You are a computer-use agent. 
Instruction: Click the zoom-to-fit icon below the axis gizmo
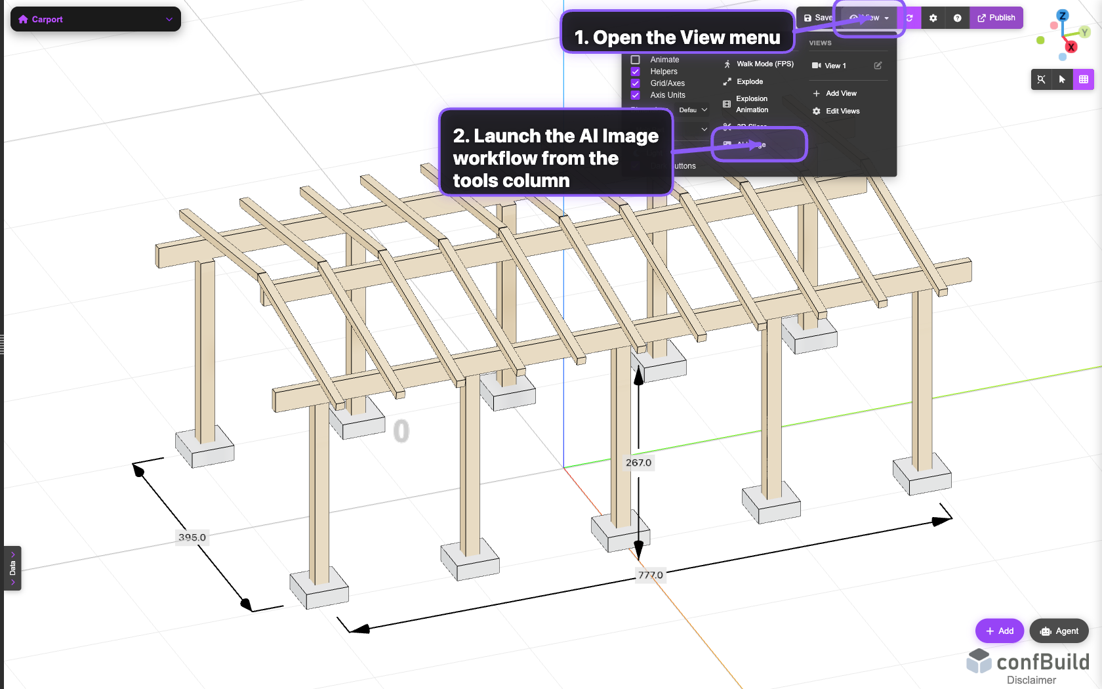coord(1041,79)
